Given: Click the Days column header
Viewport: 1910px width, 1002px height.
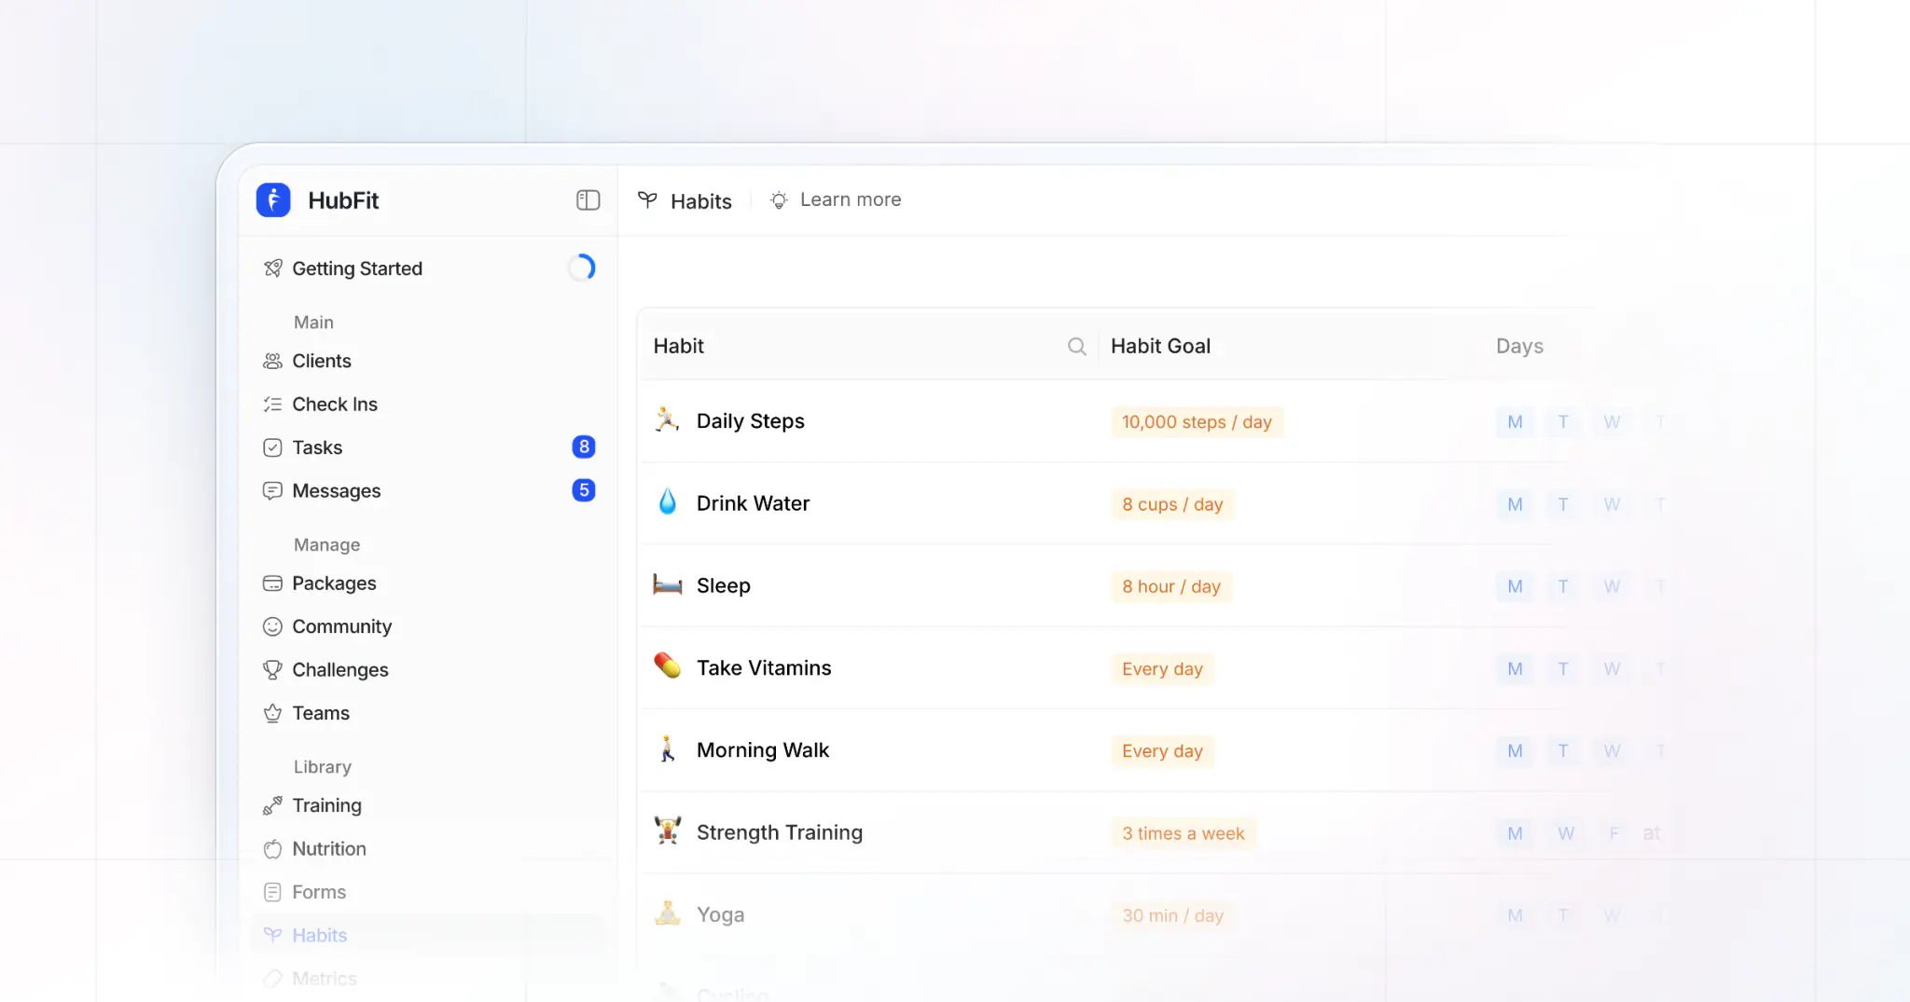Looking at the screenshot, I should click(x=1519, y=346).
